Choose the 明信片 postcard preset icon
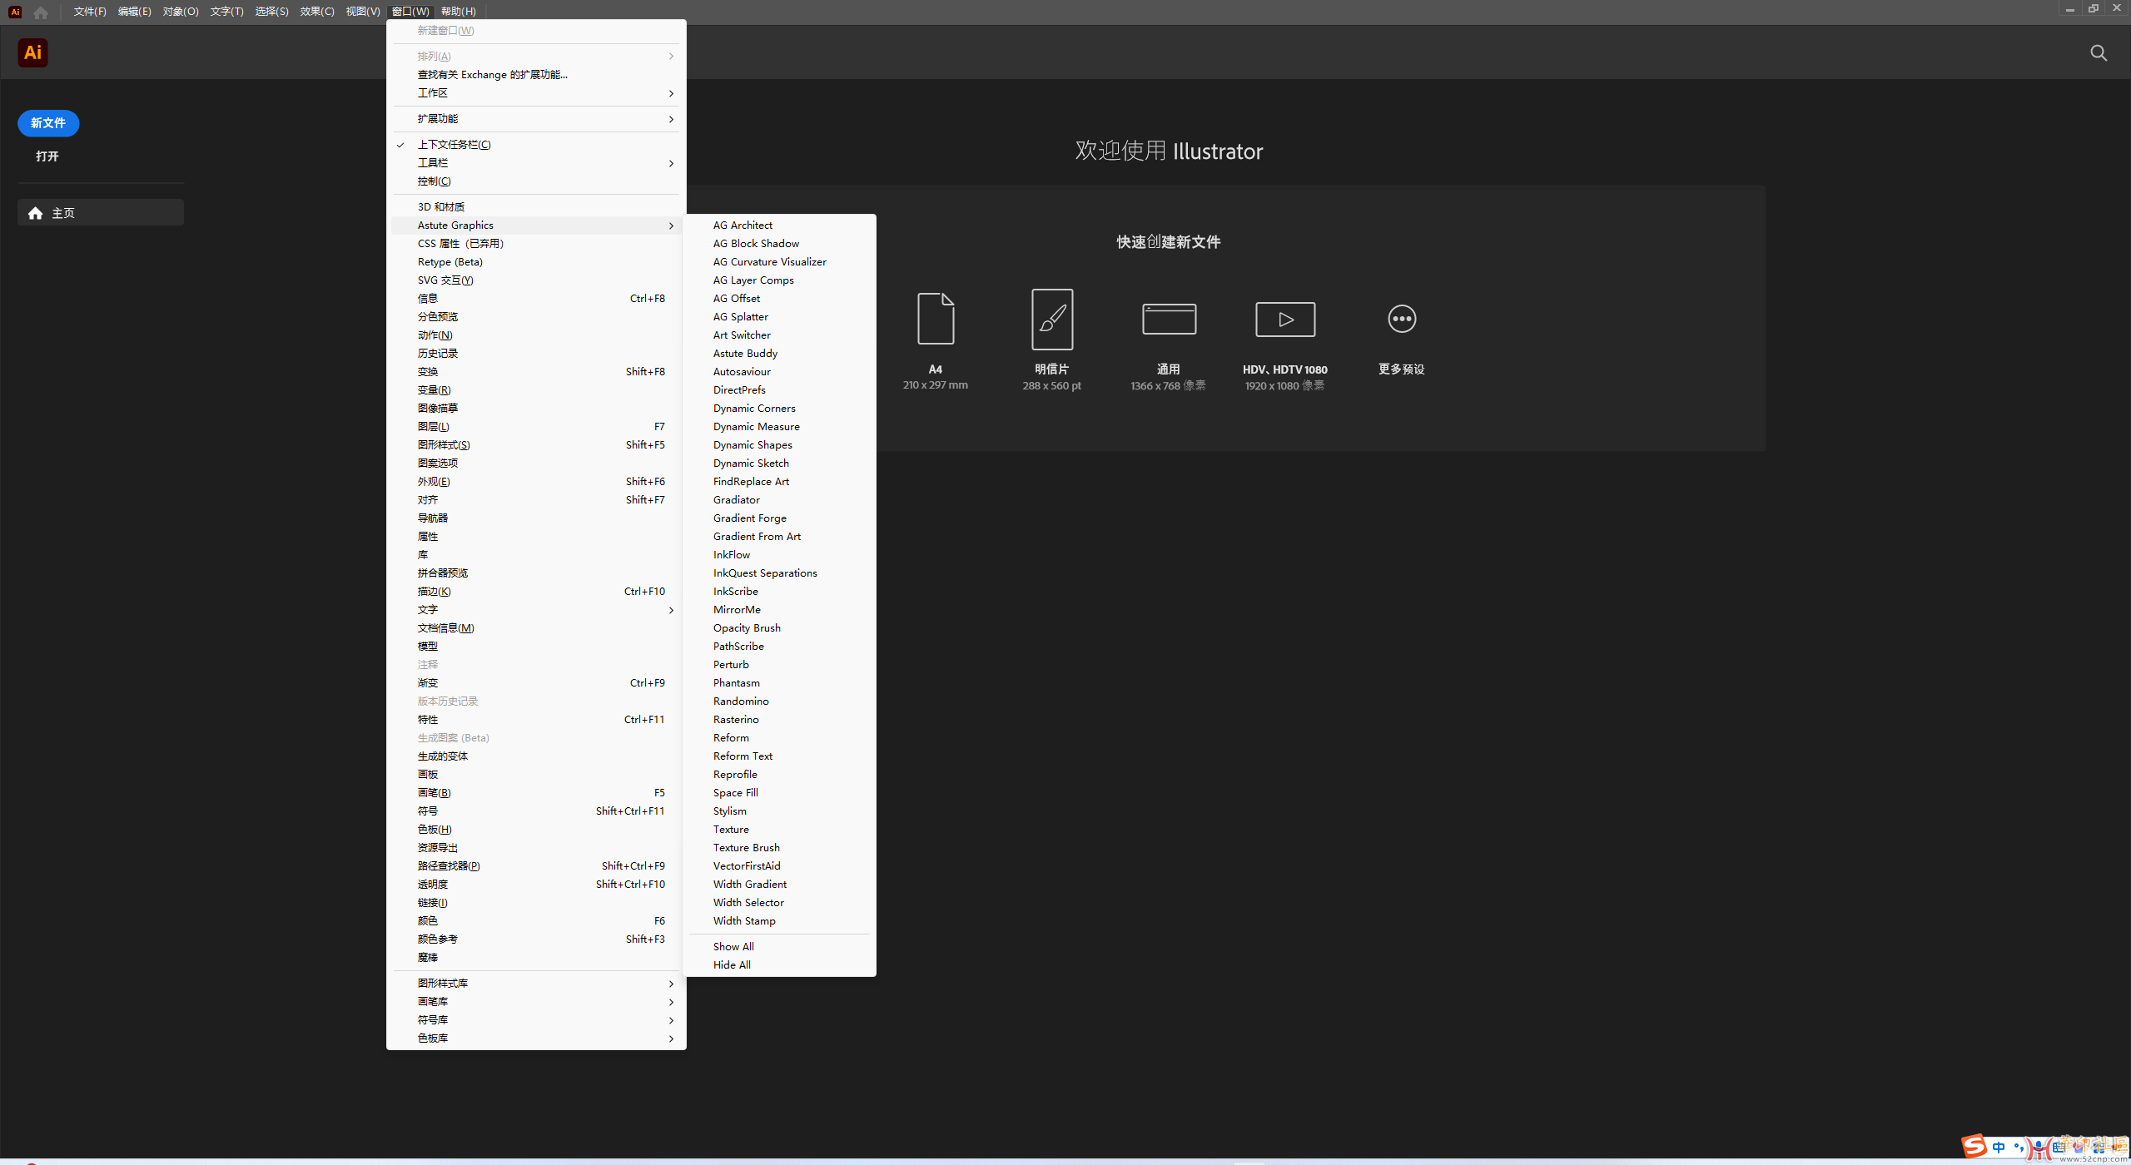Viewport: 2131px width, 1165px height. [1052, 319]
